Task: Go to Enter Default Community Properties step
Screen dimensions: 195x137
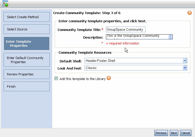Action: click(27, 60)
